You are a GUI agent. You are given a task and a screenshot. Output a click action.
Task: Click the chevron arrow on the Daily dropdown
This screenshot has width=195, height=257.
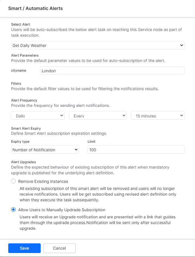click(61, 115)
